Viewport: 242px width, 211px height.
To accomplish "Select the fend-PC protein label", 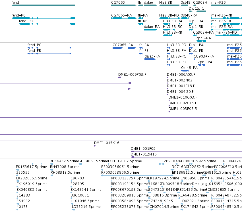I will [34, 45].
